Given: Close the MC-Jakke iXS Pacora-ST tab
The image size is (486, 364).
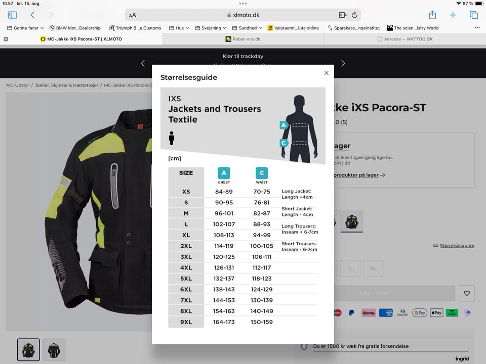Looking at the screenshot, I should [6, 39].
